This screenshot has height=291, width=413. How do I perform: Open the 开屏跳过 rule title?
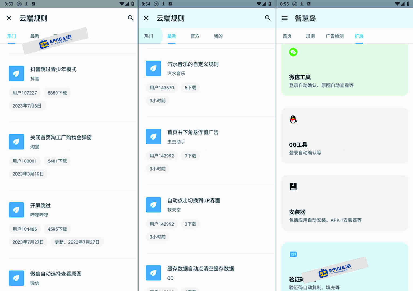click(x=40, y=206)
